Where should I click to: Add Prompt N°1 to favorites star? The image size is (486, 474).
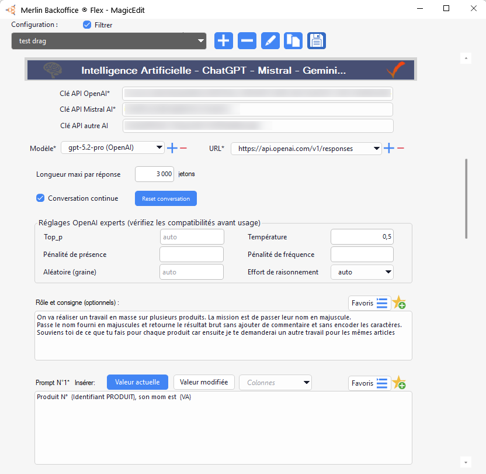[x=399, y=383]
